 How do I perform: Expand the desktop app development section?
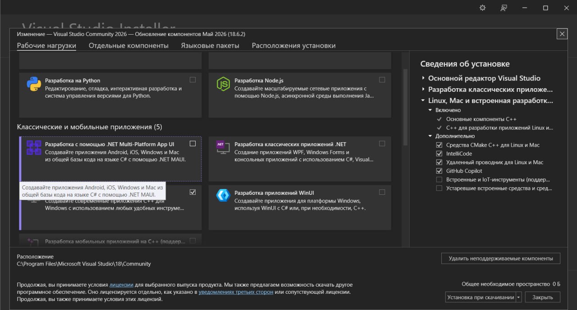(x=423, y=89)
